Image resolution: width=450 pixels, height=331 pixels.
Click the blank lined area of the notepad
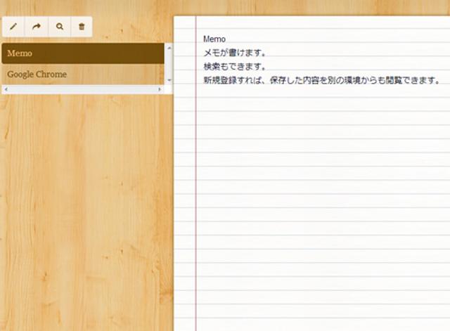(x=316, y=211)
